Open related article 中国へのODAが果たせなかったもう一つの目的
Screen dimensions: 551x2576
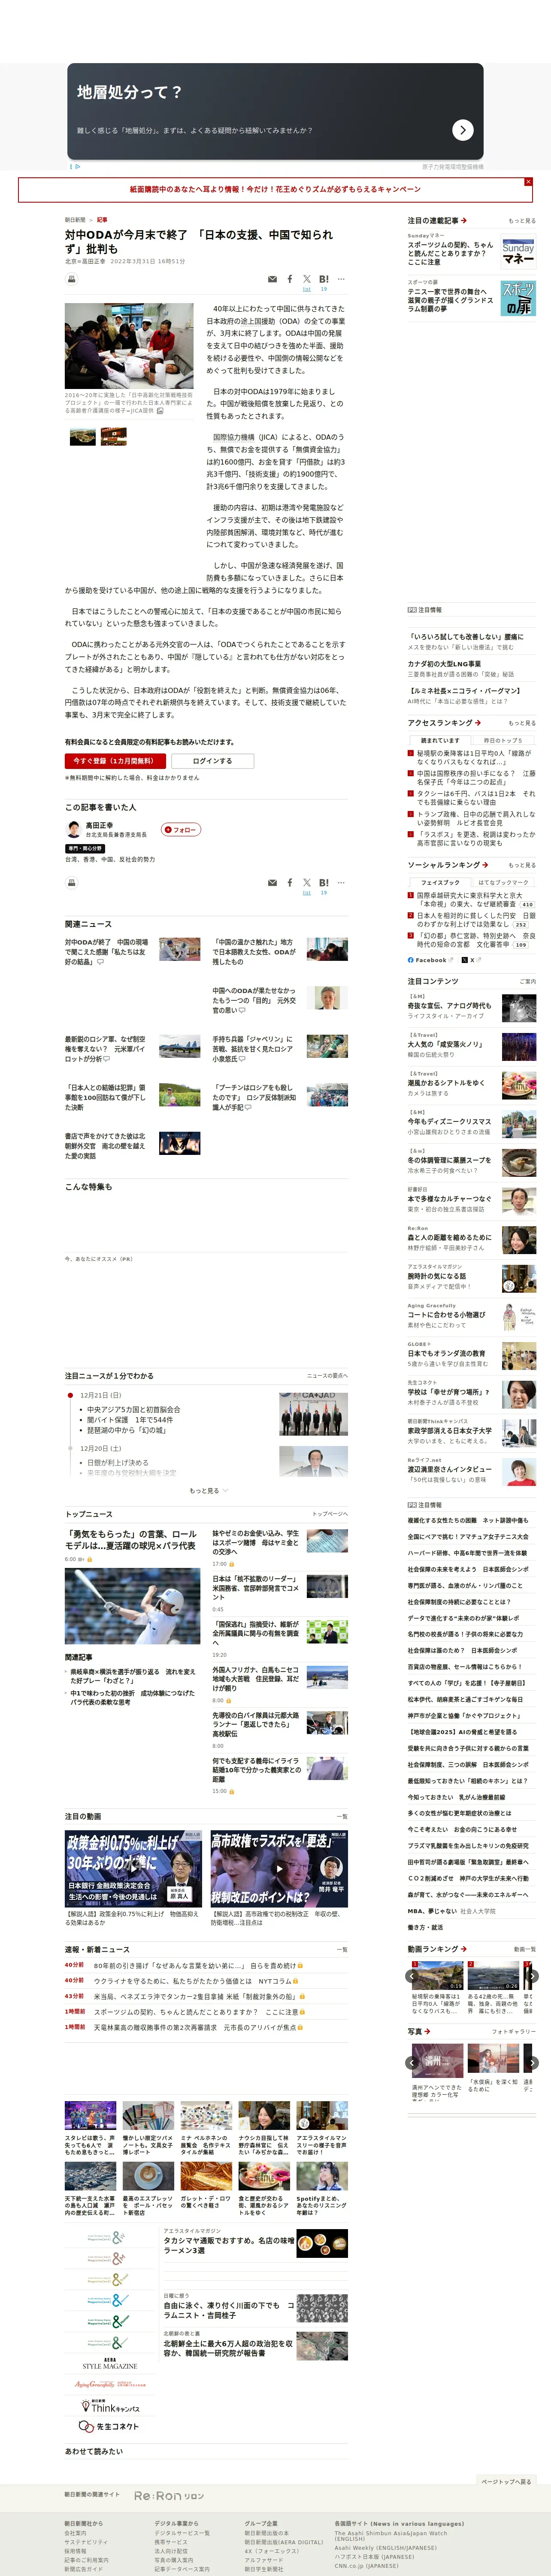pos(254,1000)
